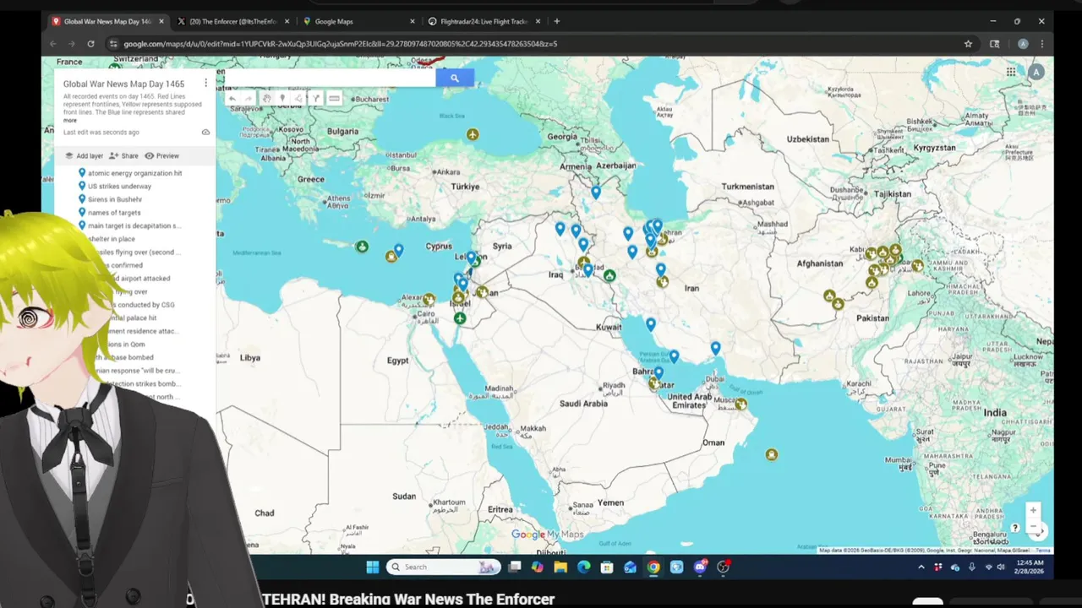
Task: Click the taskbar Search box
Action: pyautogui.click(x=444, y=567)
